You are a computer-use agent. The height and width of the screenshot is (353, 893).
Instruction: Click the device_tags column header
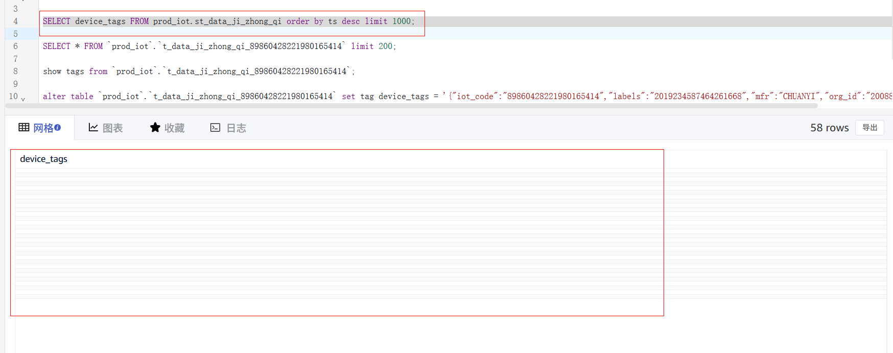coord(43,159)
